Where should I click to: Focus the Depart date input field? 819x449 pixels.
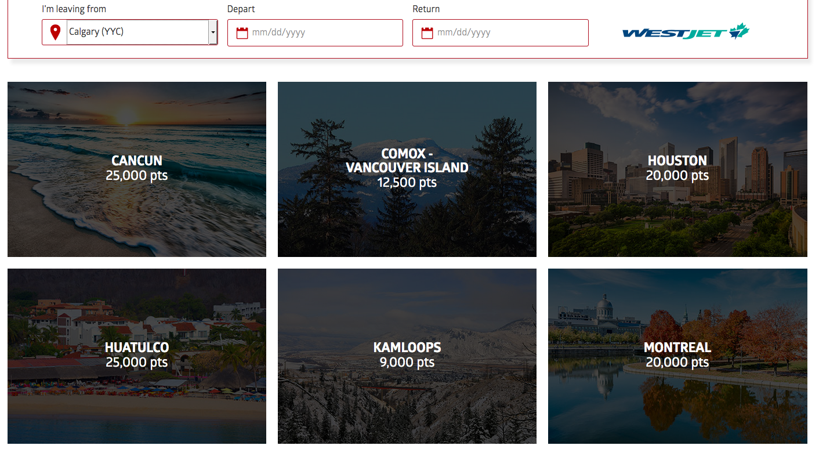(x=315, y=32)
